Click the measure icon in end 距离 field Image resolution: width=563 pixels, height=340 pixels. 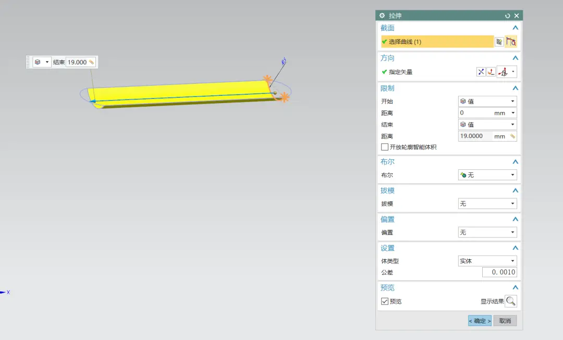click(513, 136)
